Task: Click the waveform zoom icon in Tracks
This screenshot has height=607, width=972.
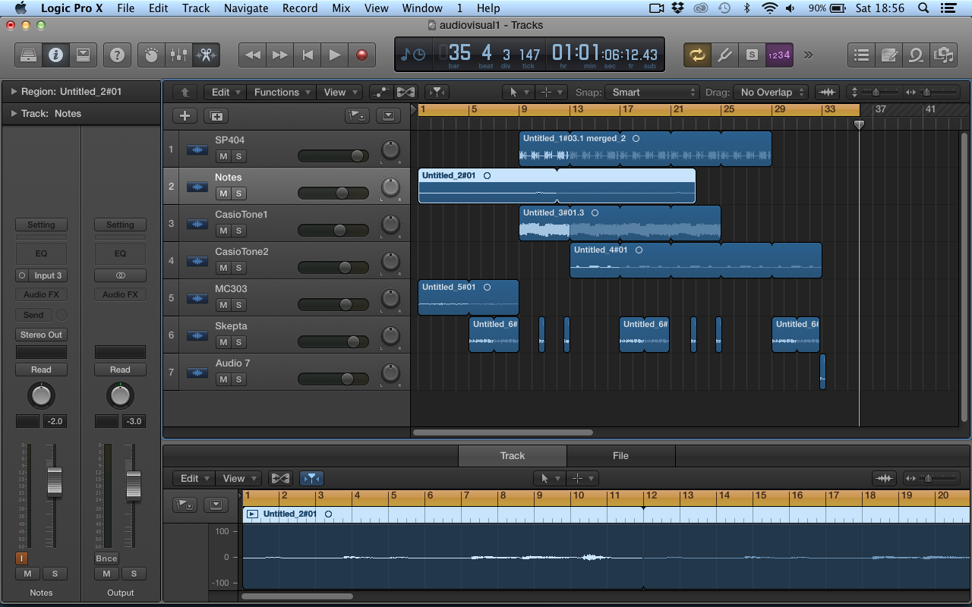Action: [x=827, y=93]
